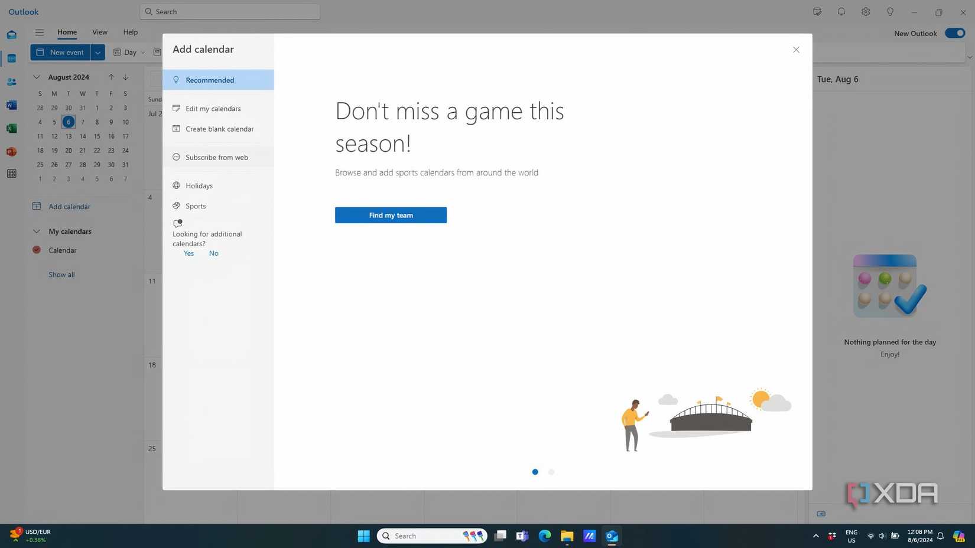This screenshot has width=975, height=548.
Task: Launch Excel from the app sidebar
Action: [11, 129]
